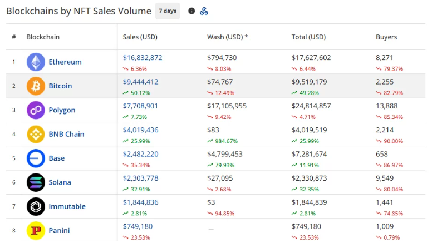Viewport: 432px width, 248px height.
Task: Select Panini buyers count 1,009
Action: point(385,226)
